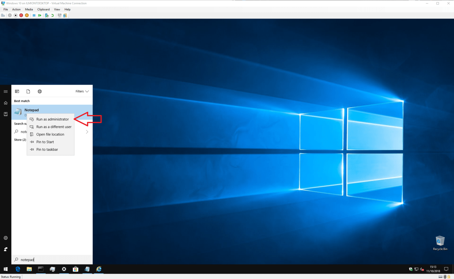Open the File menu
The image size is (454, 279).
pyautogui.click(x=5, y=9)
